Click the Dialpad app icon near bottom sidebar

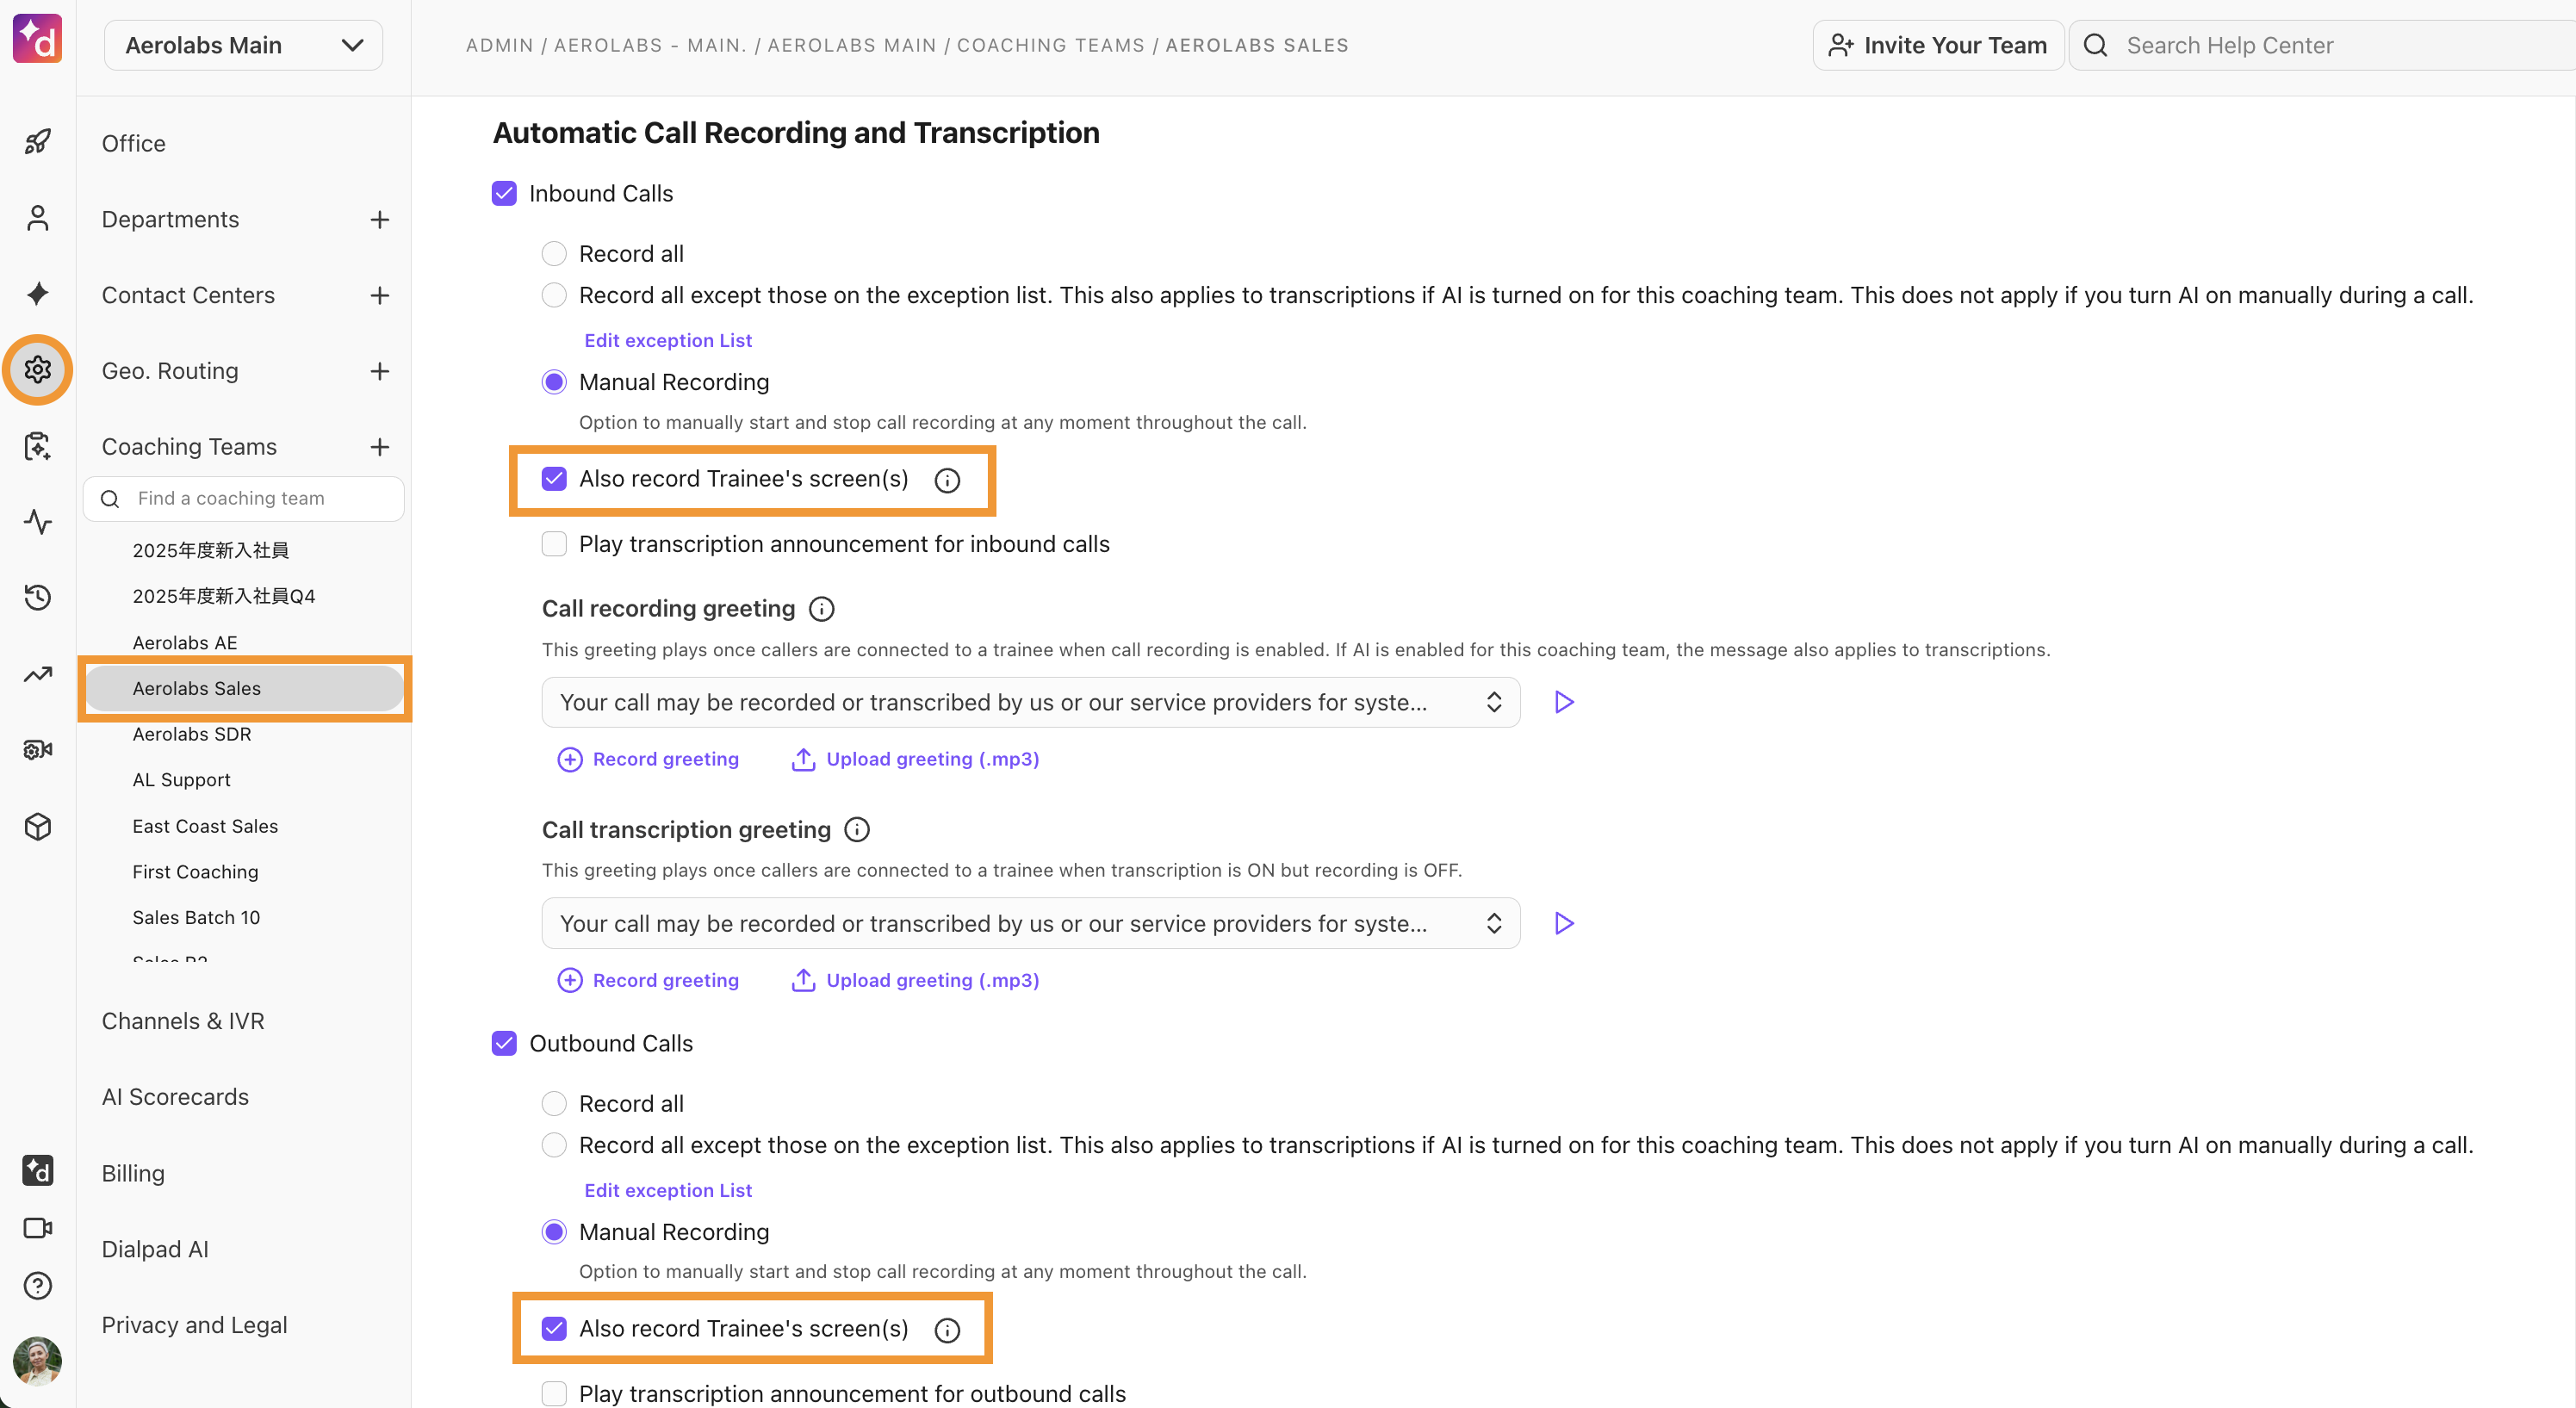click(37, 1170)
